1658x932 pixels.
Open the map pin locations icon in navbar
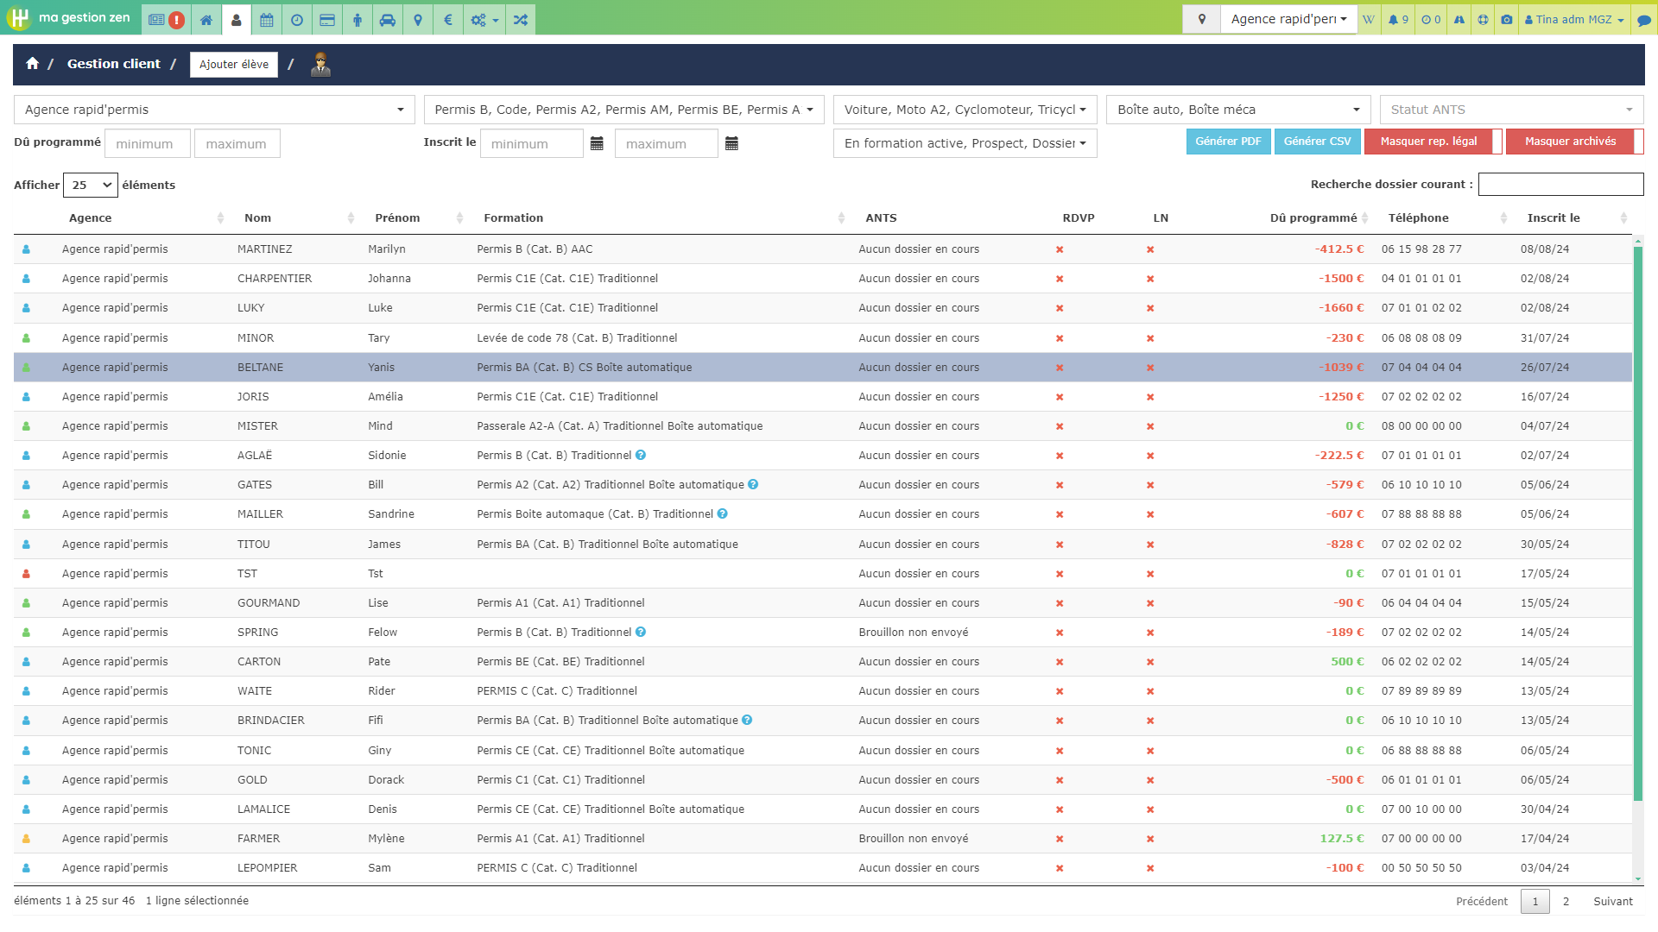pyautogui.click(x=418, y=19)
